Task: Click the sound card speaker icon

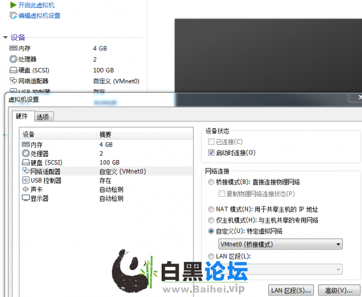Action: [x=26, y=190]
